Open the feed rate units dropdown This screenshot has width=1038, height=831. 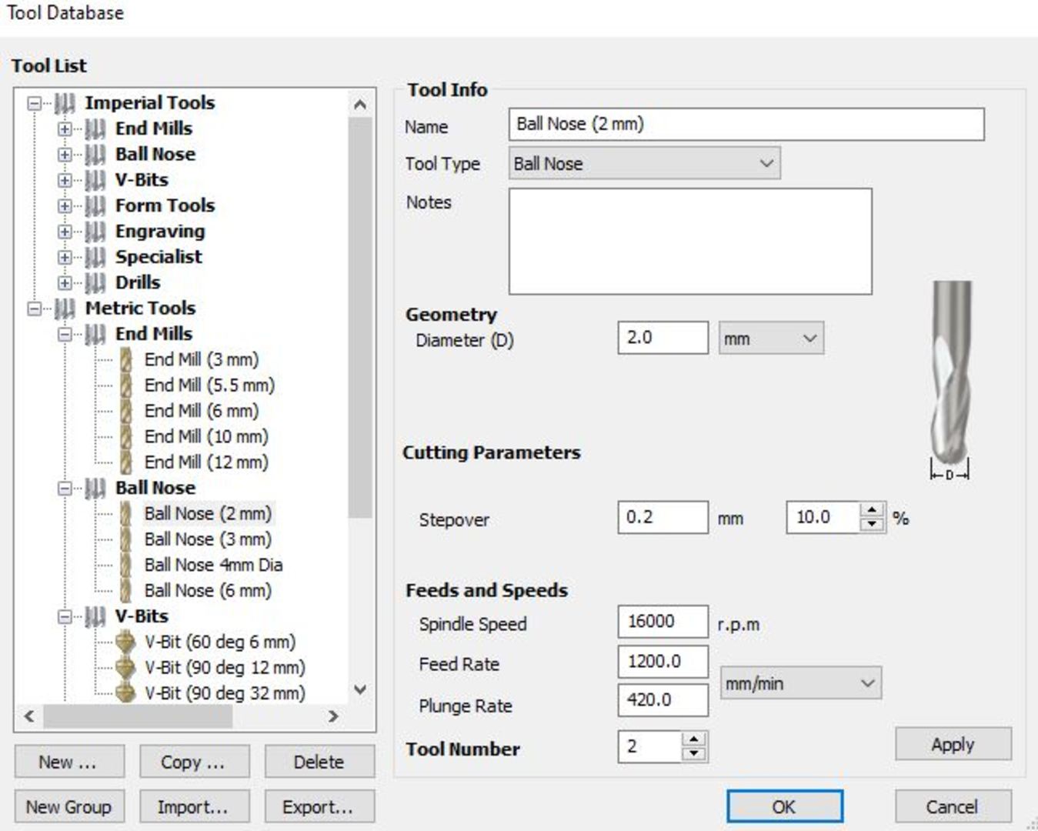(800, 683)
